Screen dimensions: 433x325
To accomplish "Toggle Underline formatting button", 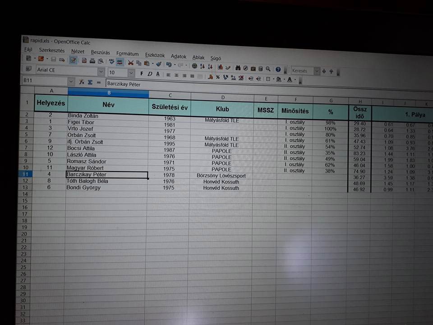I will (157, 74).
